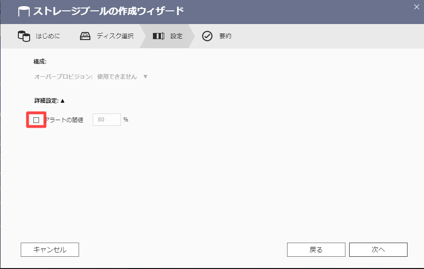
Task: Select the 設定 step label
Action: (x=176, y=36)
